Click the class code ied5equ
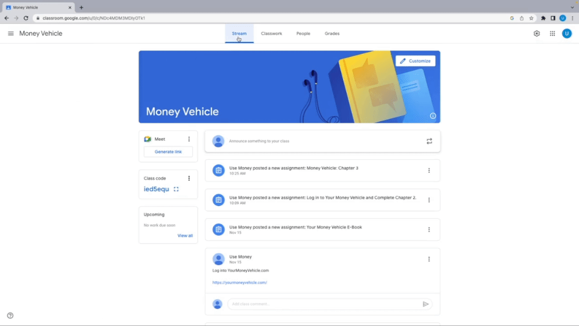This screenshot has height=326, width=579. [x=156, y=189]
